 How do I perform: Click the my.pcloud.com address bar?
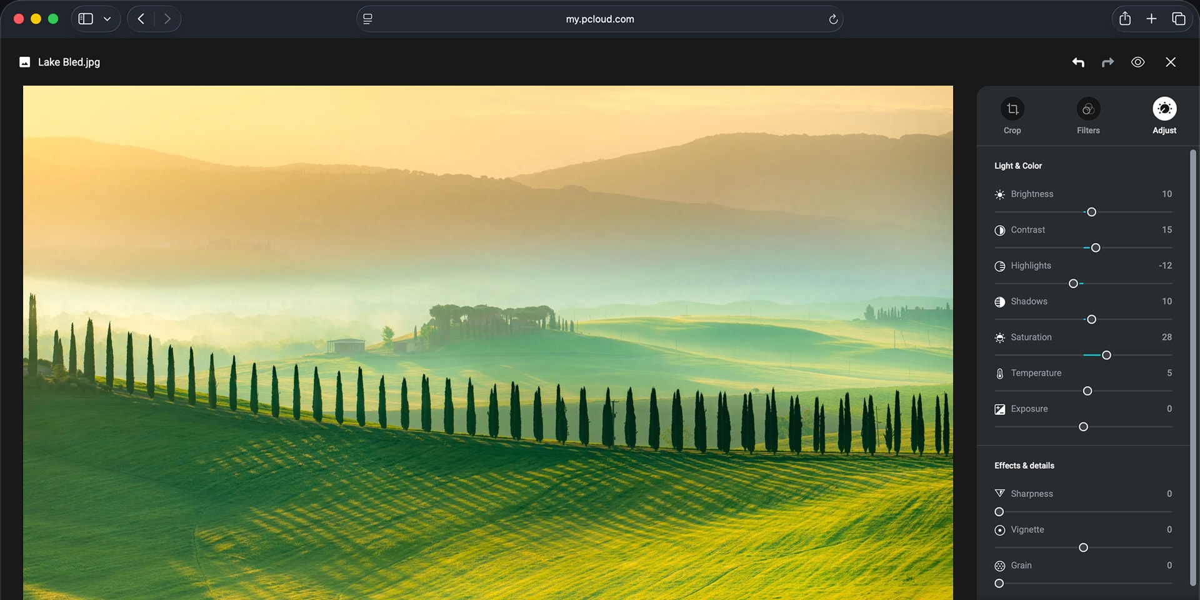[599, 19]
